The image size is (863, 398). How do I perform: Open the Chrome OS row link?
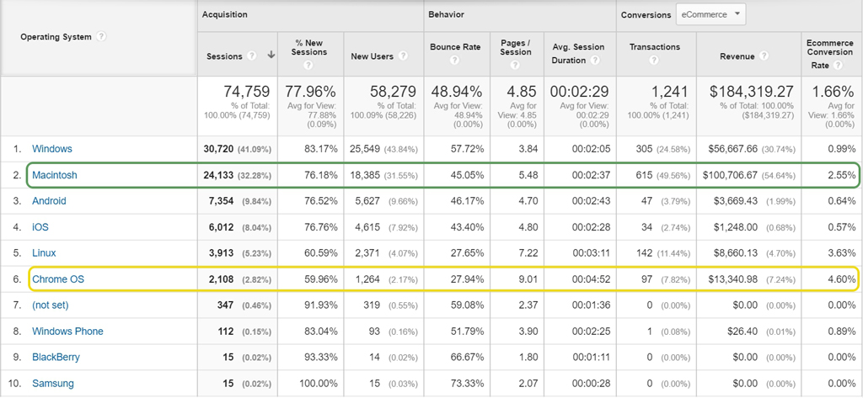click(57, 279)
